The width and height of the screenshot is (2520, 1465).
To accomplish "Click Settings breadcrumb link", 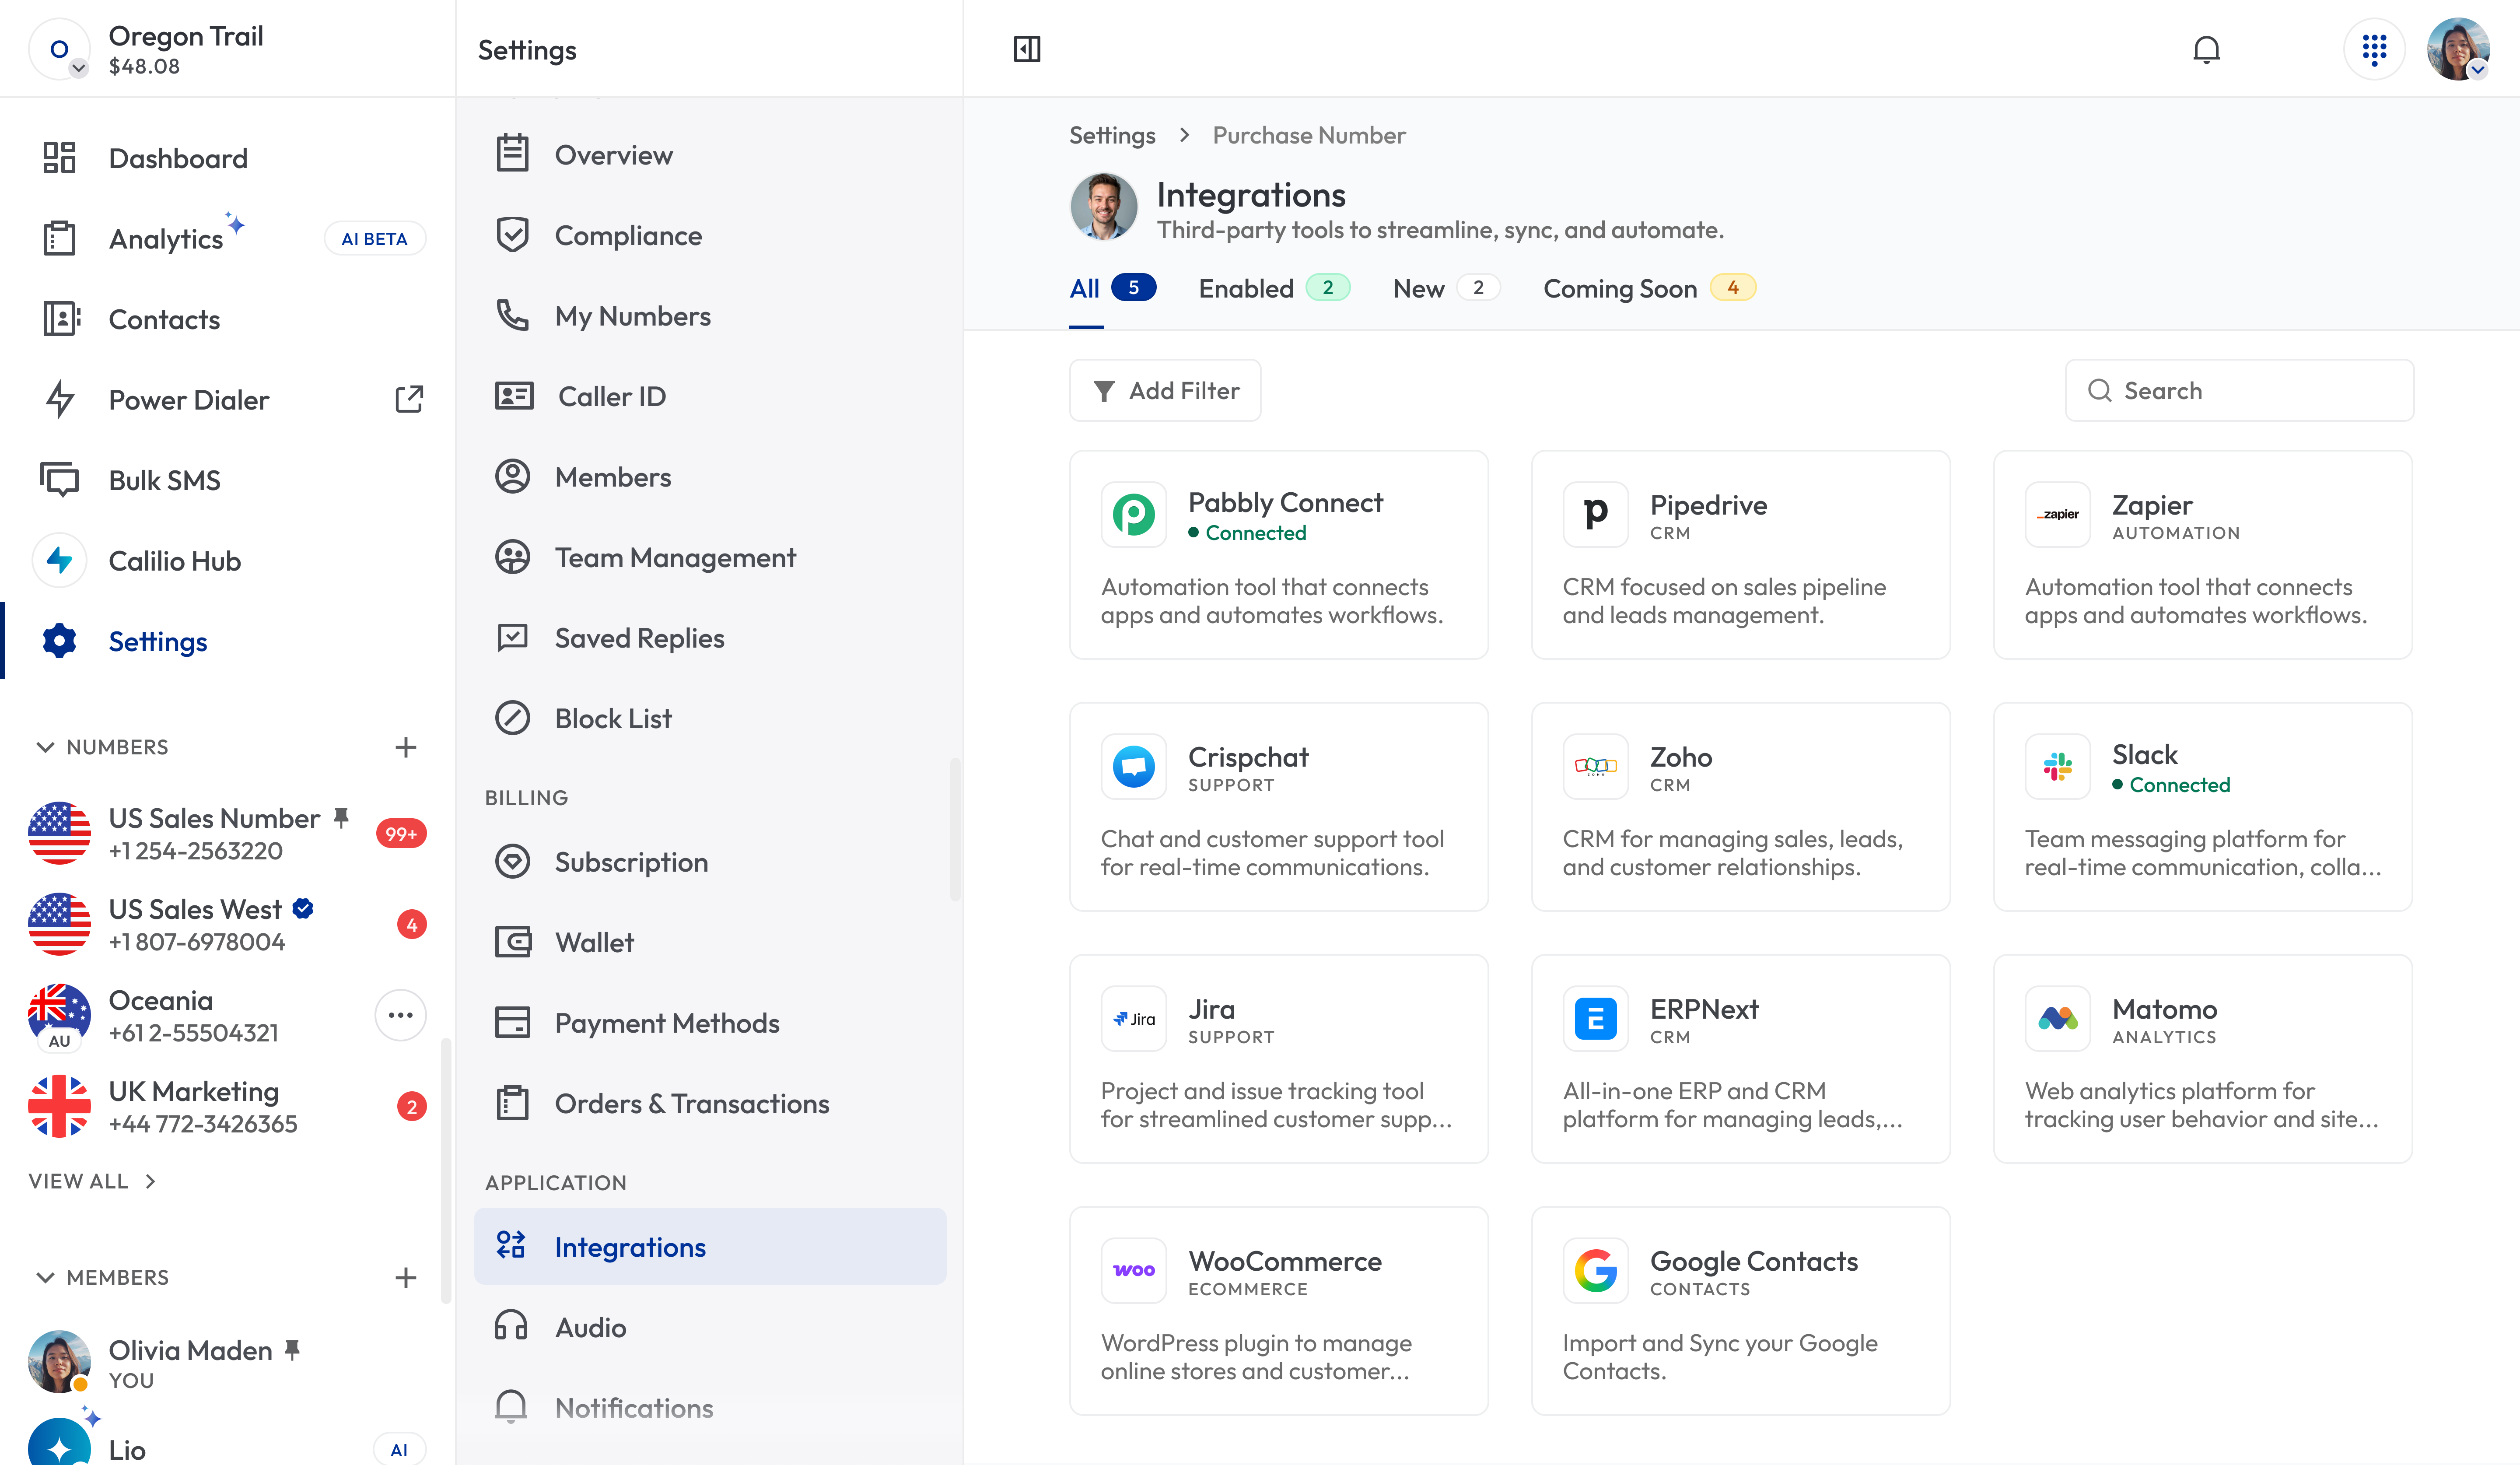I will (x=1112, y=135).
